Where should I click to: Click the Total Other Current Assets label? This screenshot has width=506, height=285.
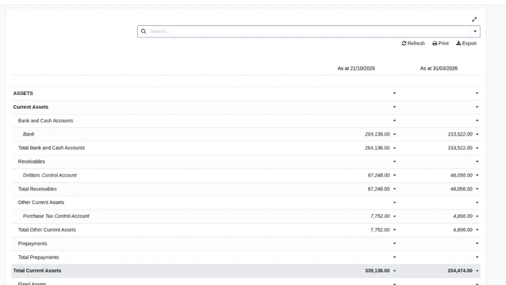pos(47,230)
